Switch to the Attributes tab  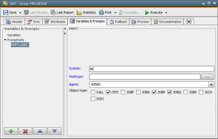coord(55,22)
